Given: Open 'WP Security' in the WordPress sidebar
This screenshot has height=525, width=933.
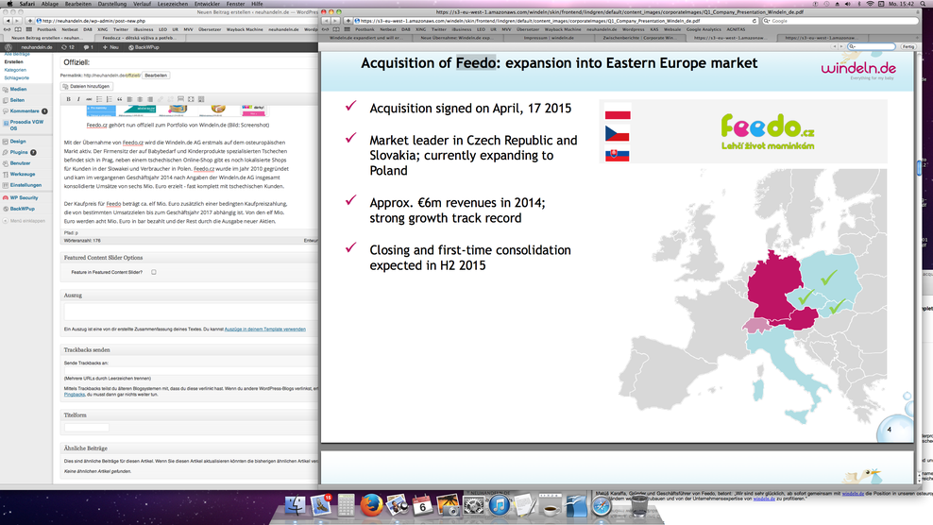Looking at the screenshot, I should click(24, 197).
